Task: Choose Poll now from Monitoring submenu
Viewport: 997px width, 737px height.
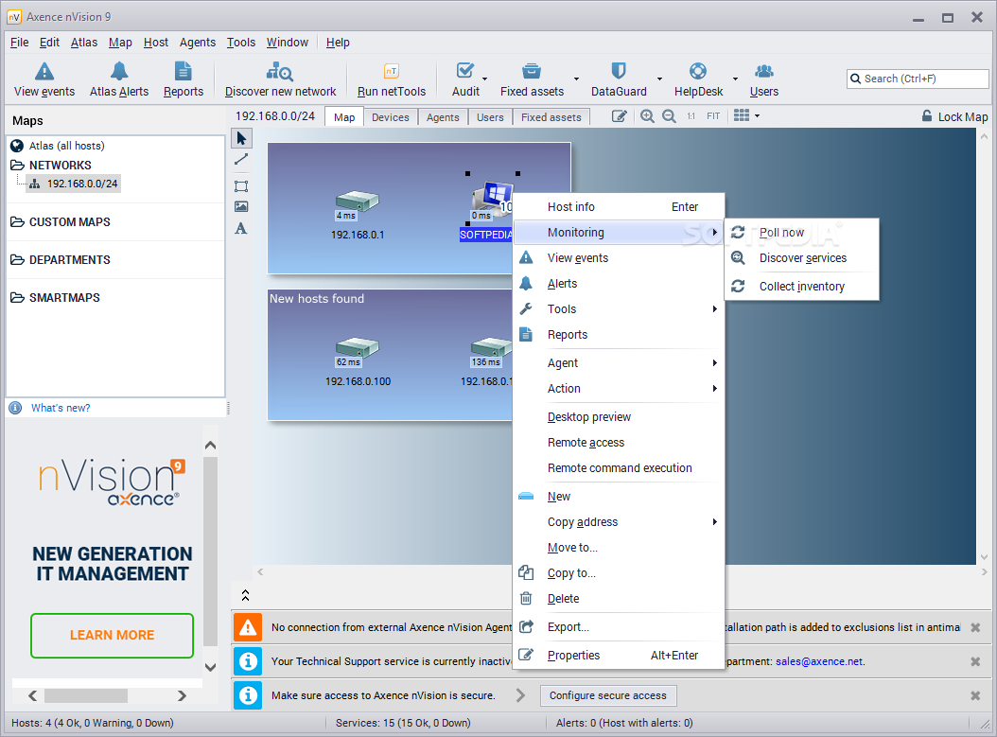Action: 802,233
